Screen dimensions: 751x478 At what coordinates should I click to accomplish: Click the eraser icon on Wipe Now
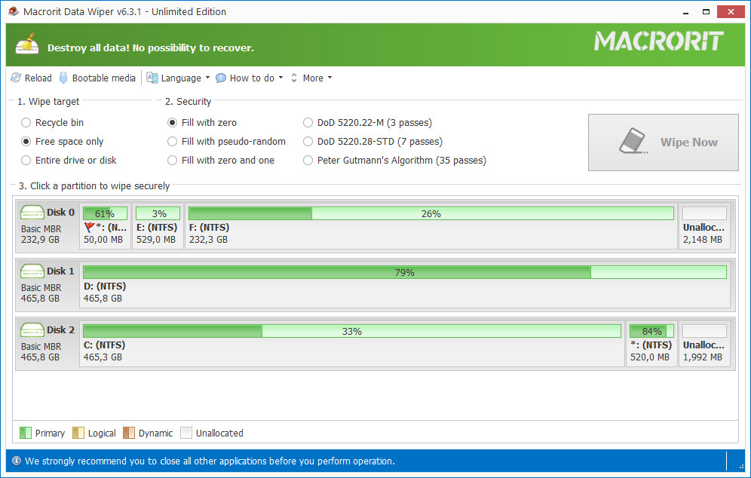click(633, 140)
